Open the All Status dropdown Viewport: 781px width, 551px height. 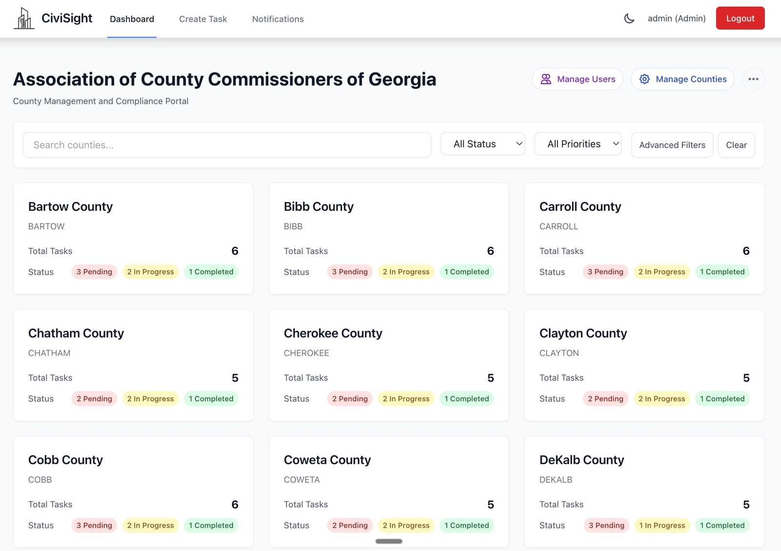(482, 144)
